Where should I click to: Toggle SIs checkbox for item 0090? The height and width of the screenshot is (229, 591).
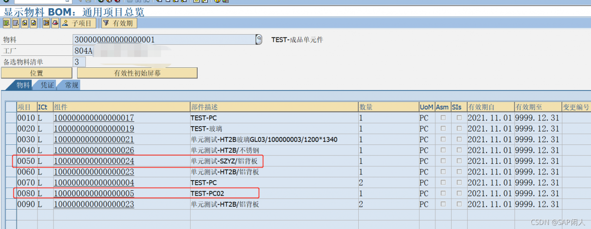(x=459, y=205)
